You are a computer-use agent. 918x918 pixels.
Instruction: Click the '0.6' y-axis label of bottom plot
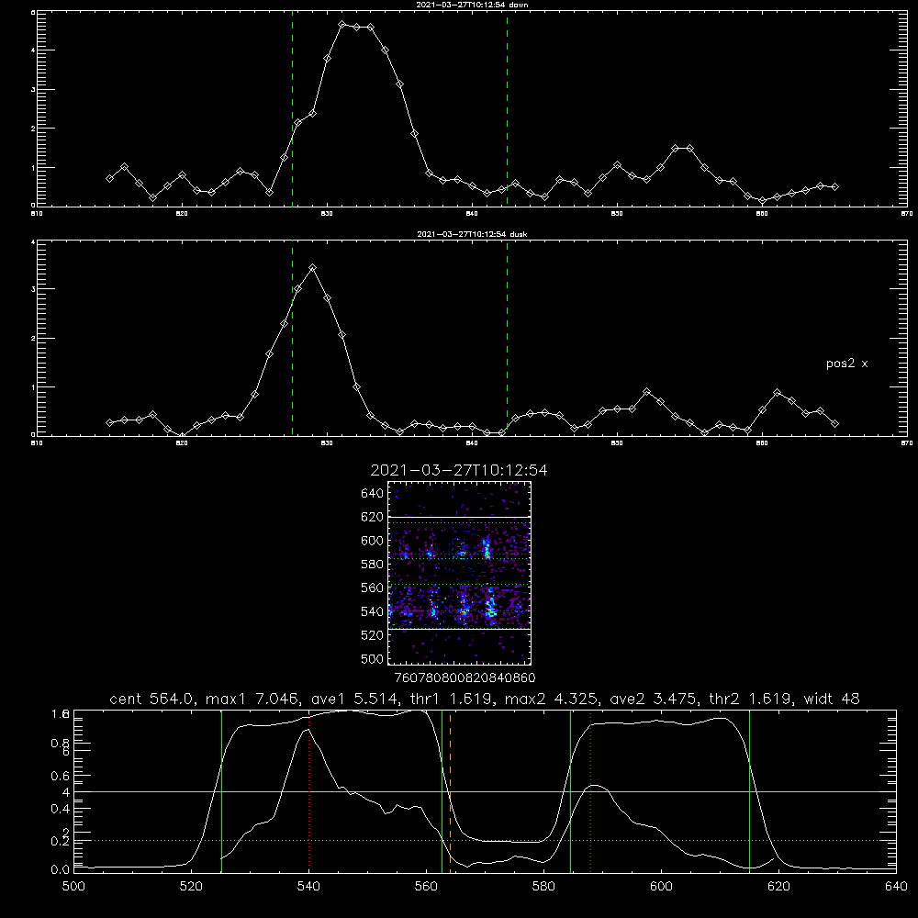click(x=61, y=776)
